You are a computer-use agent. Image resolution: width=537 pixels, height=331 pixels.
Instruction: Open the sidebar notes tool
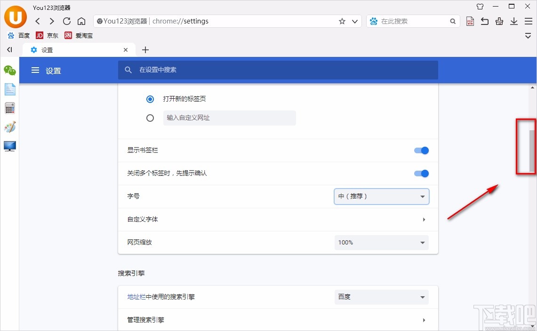click(9, 89)
